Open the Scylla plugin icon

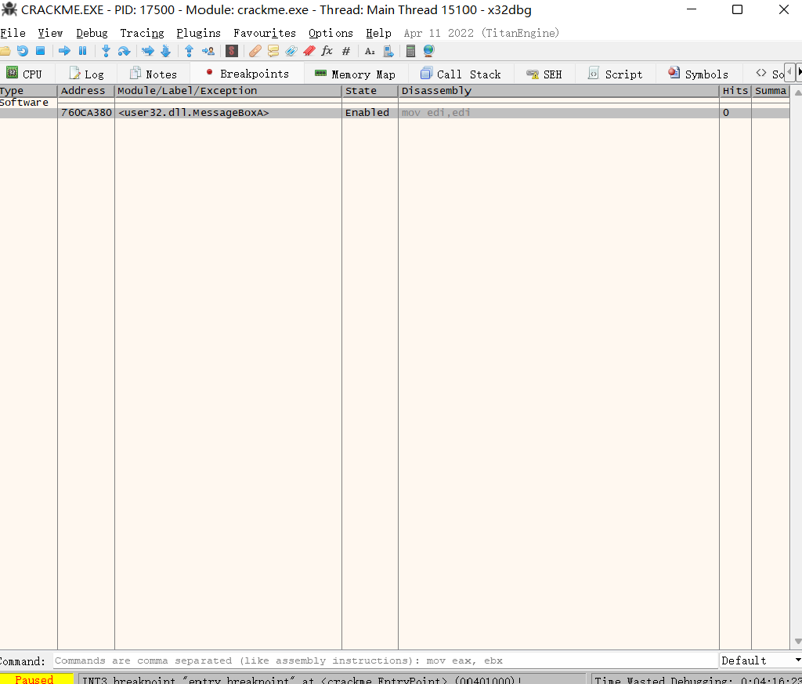[x=232, y=51]
